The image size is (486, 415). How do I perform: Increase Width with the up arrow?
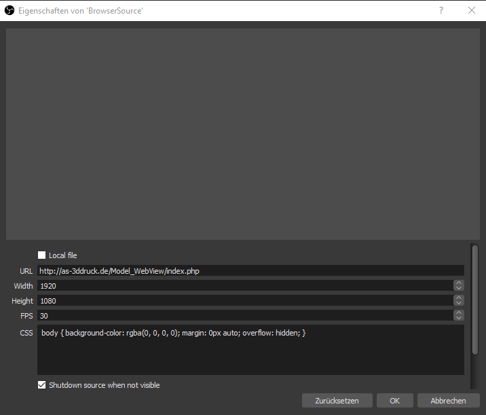click(459, 283)
